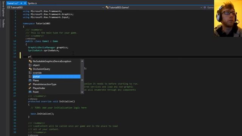Click the Initialize() method name
Screen dimensions: 242x136
pyautogui.click(x=67, y=102)
